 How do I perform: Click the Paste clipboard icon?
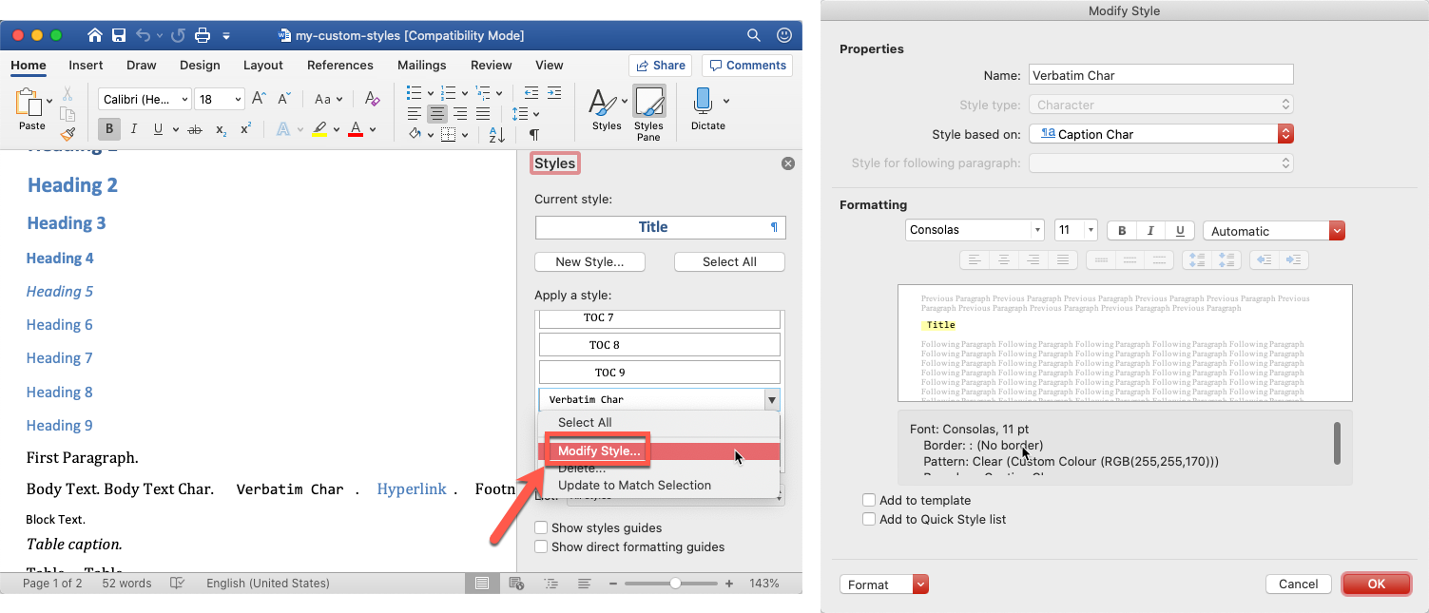point(31,104)
